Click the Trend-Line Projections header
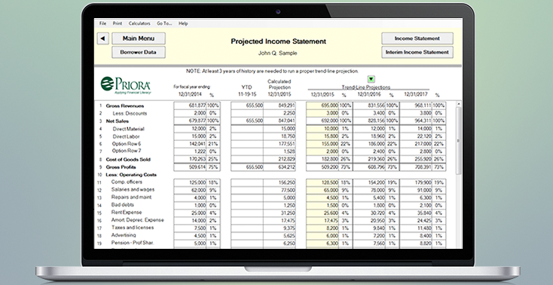The height and width of the screenshot is (285, 553). pyautogui.click(x=365, y=87)
